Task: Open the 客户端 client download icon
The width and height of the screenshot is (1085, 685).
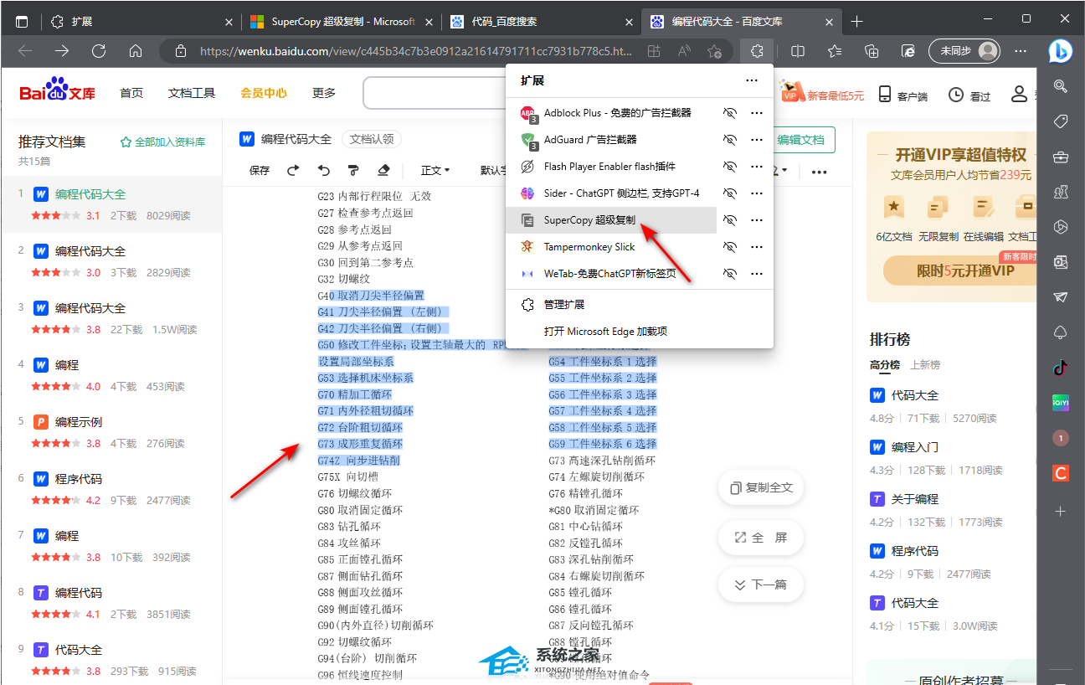Action: coord(884,95)
